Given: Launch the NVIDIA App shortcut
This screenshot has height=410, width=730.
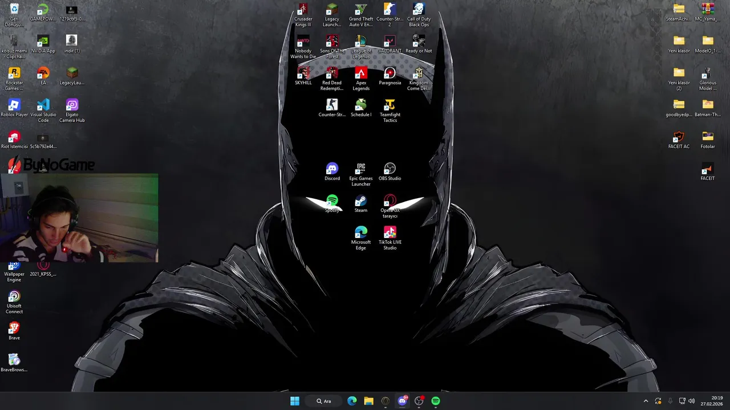Looking at the screenshot, I should [43, 44].
